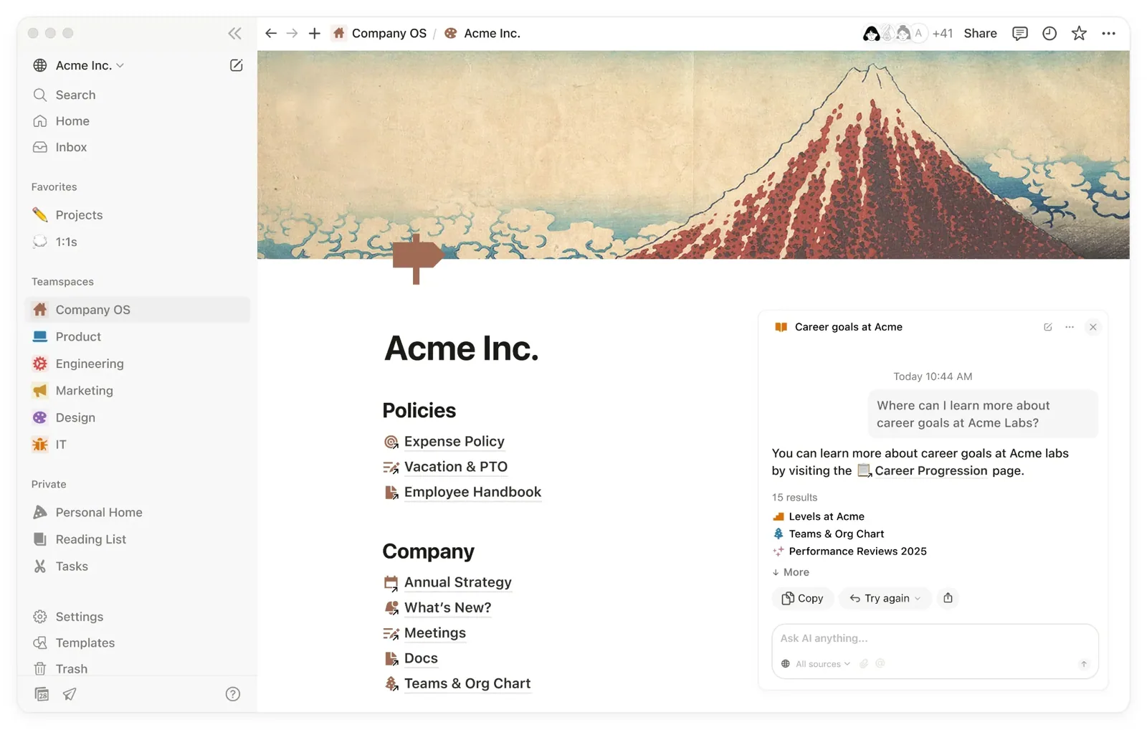The height and width of the screenshot is (730, 1147).
Task: Open 1:1s favorite page
Action: (x=138, y=242)
